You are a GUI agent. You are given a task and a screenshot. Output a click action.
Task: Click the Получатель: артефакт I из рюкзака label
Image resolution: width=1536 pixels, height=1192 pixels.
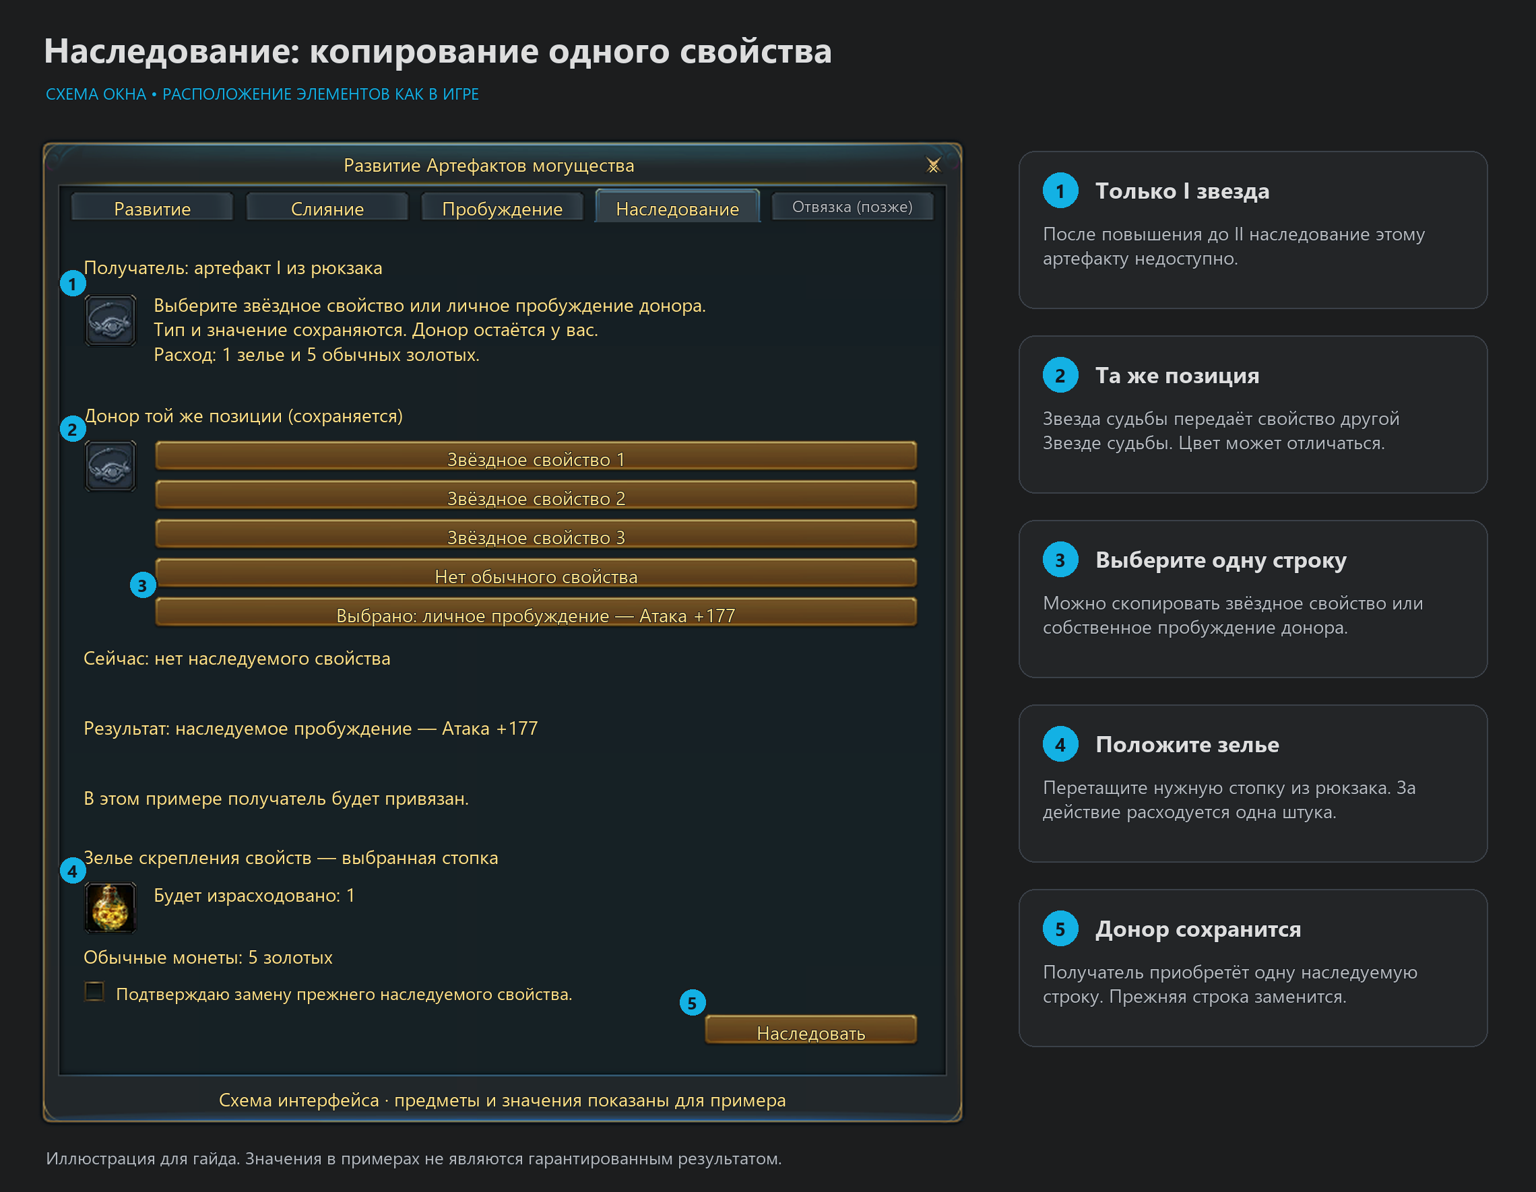coord(233,268)
